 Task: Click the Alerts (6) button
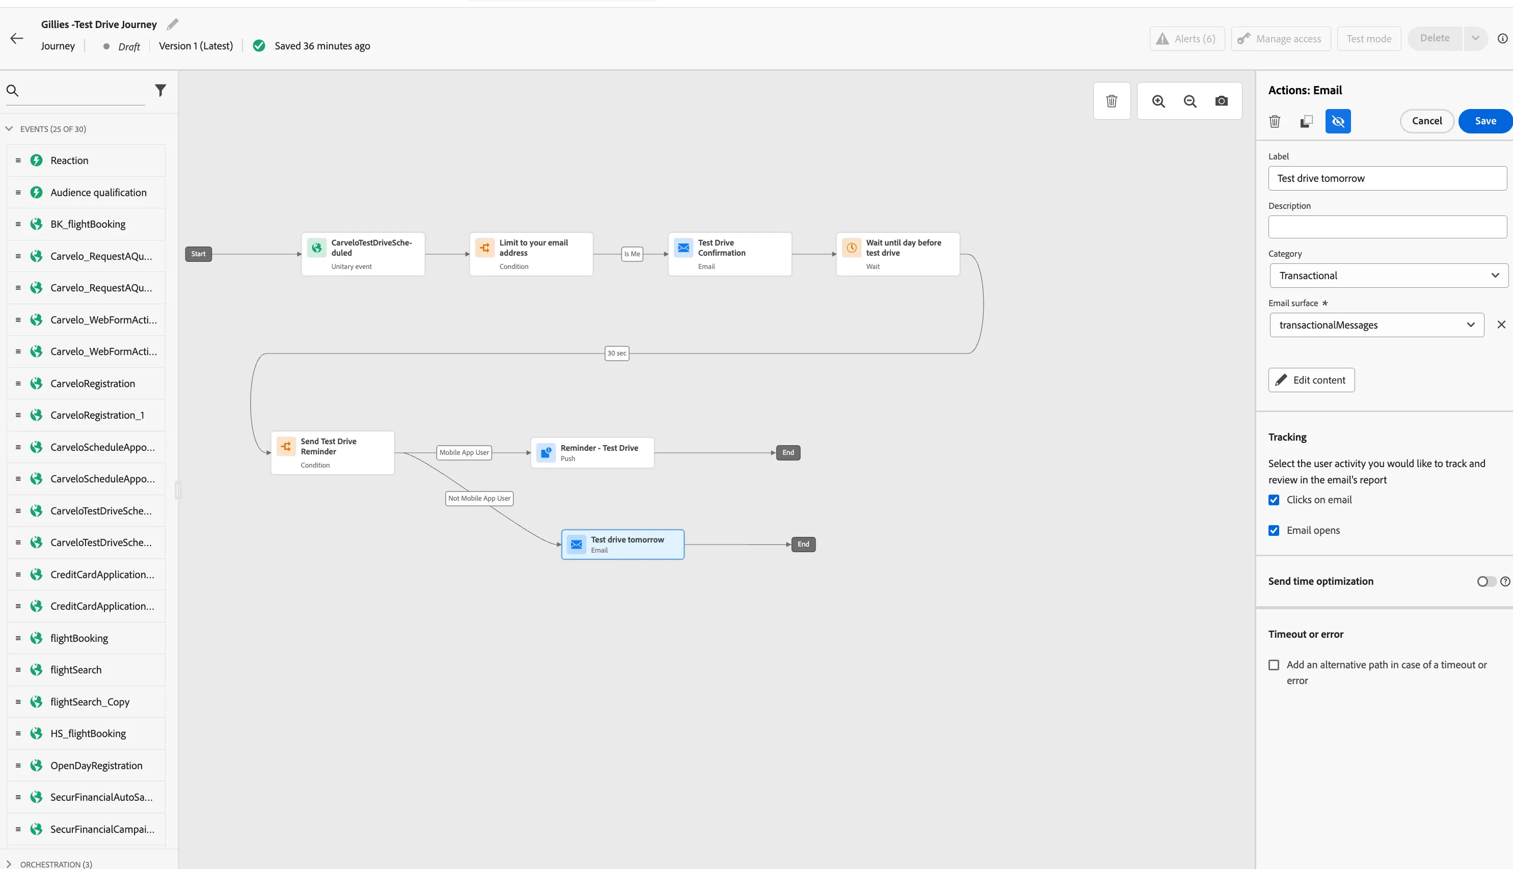tap(1186, 39)
